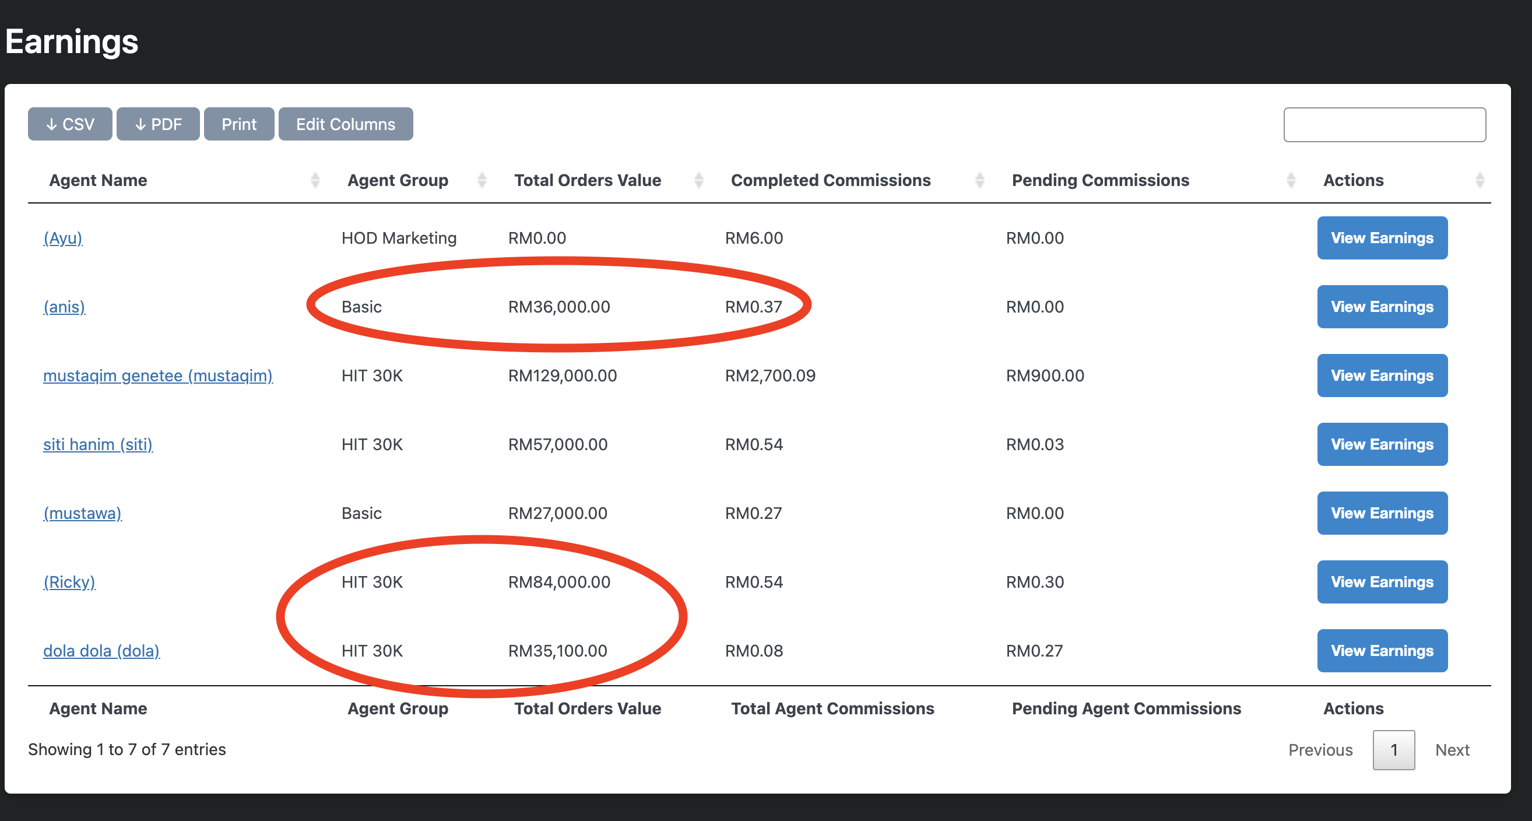This screenshot has height=821, width=1532.
Task: Open the (mustawa) agent link
Action: coord(83,514)
